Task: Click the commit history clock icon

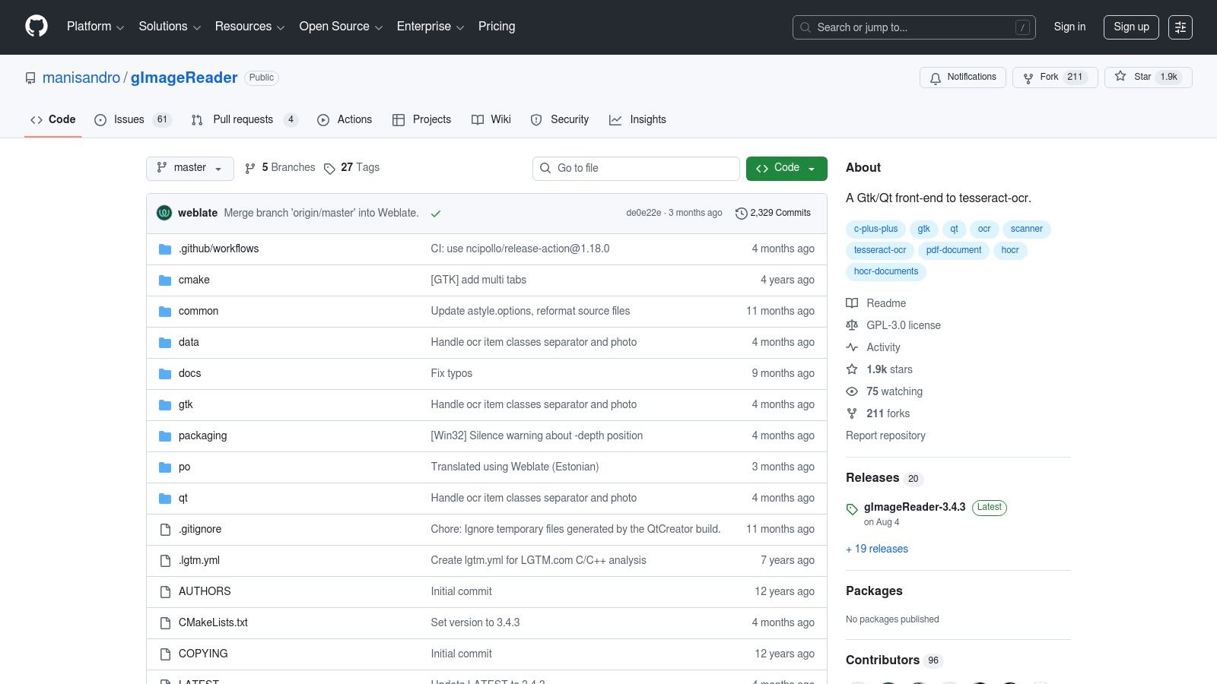Action: (742, 213)
